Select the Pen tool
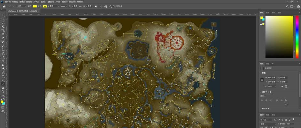The width and height of the screenshot is (301, 128). point(3,72)
